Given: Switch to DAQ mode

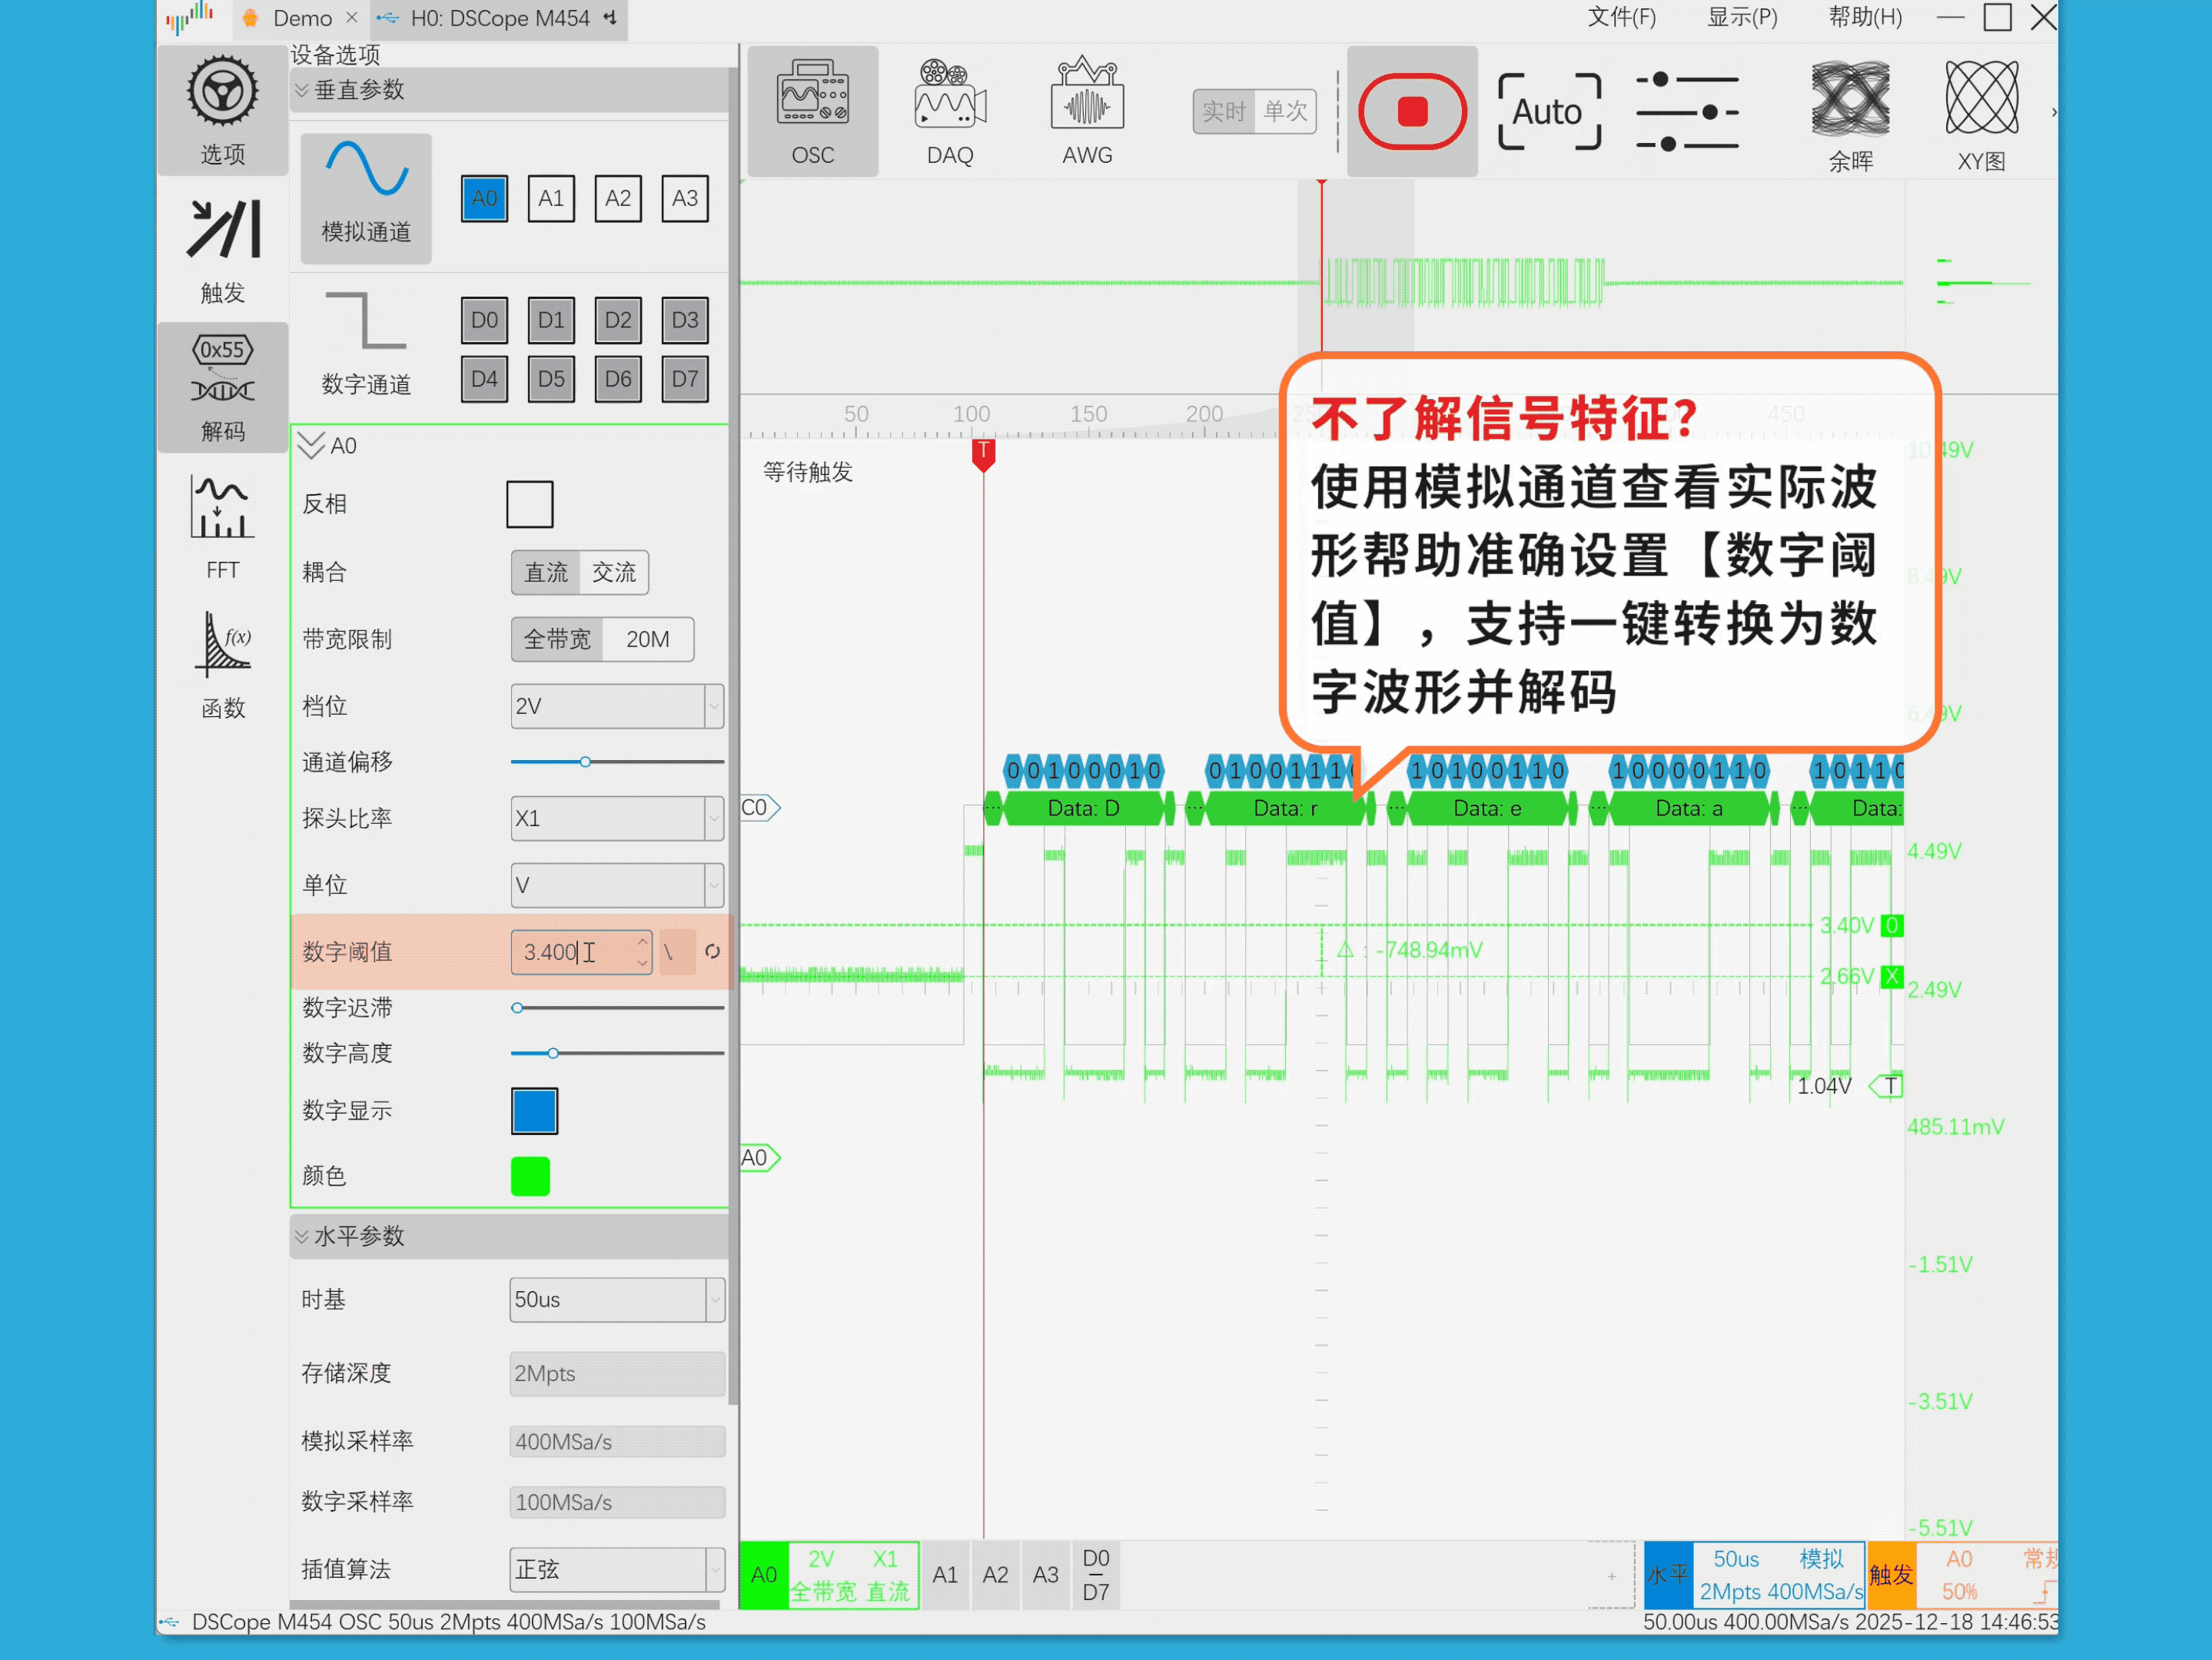Looking at the screenshot, I should click(x=949, y=111).
